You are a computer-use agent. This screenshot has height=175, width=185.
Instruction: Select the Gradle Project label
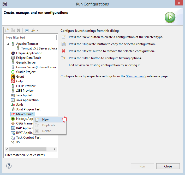coord(26,72)
